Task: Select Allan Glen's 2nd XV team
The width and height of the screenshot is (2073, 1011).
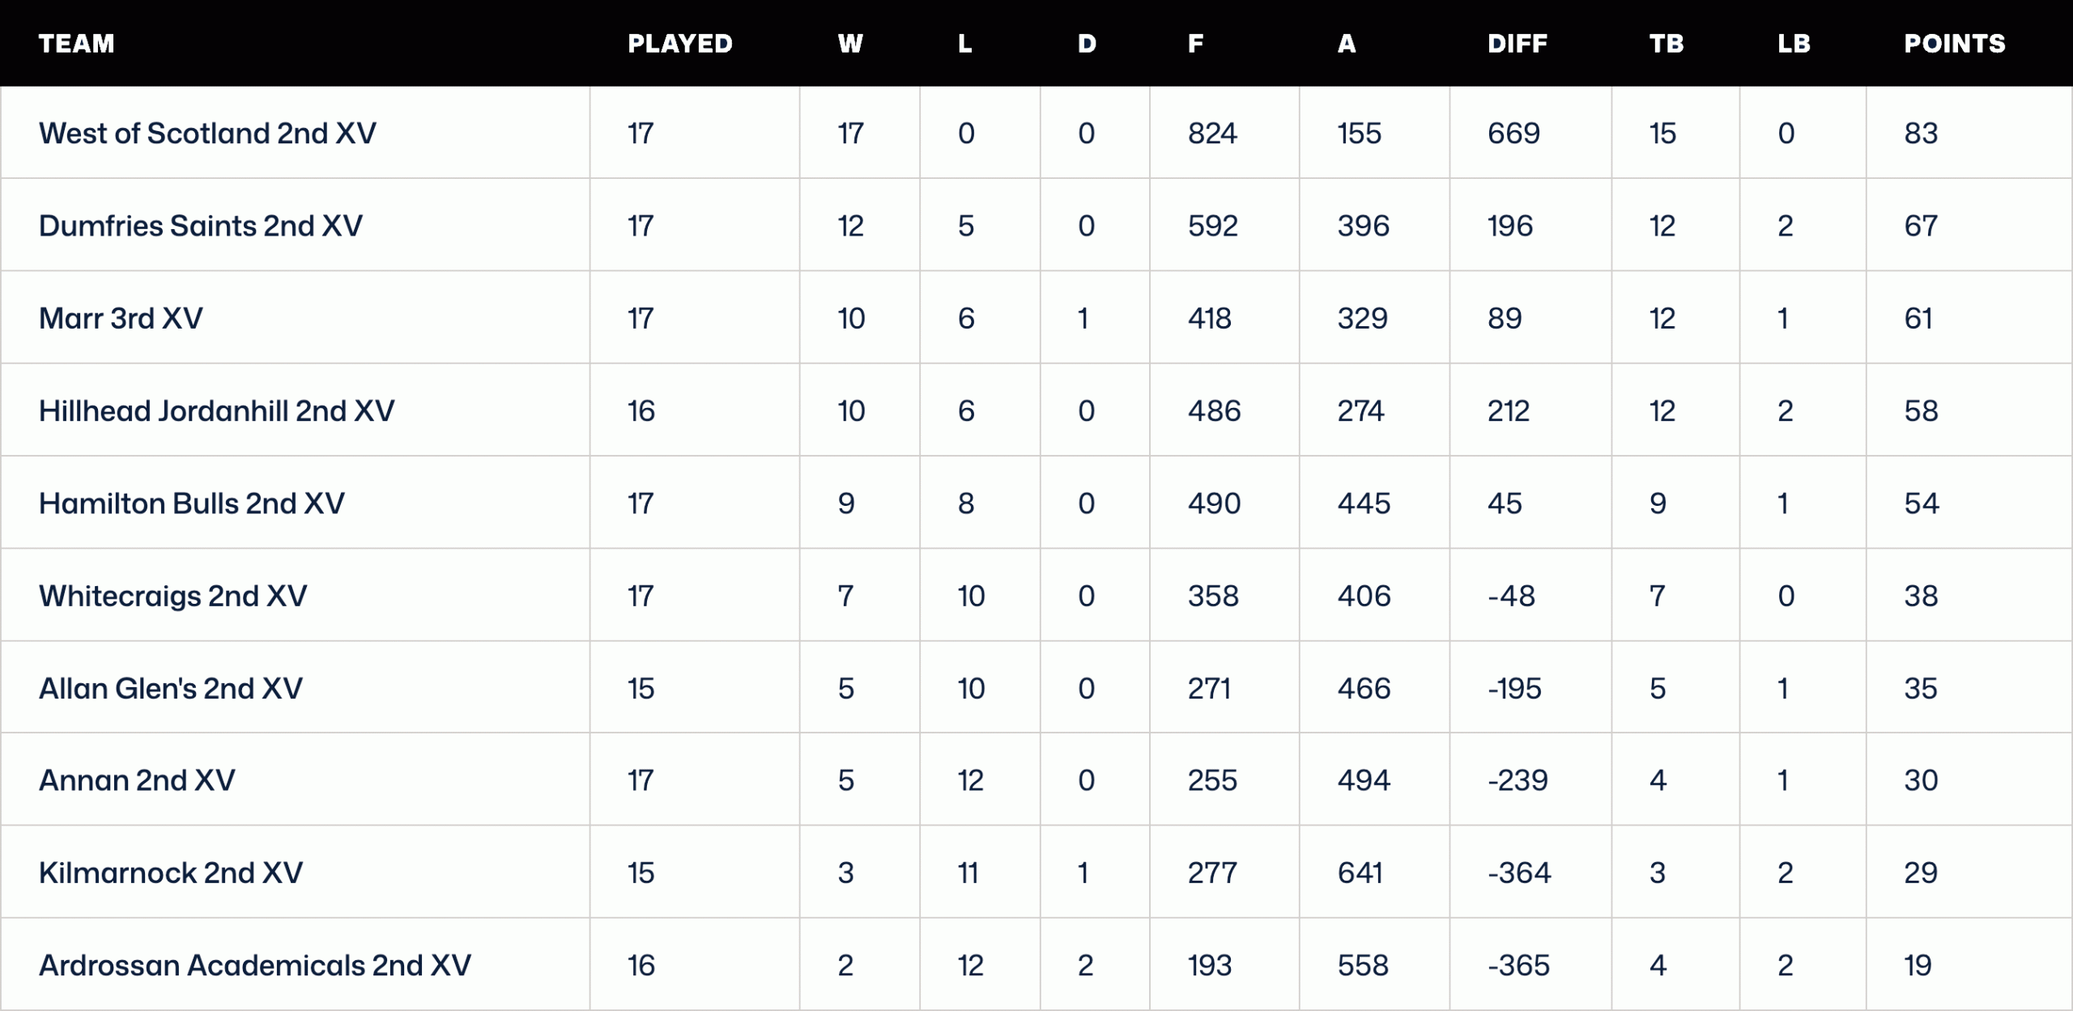Action: tap(170, 689)
